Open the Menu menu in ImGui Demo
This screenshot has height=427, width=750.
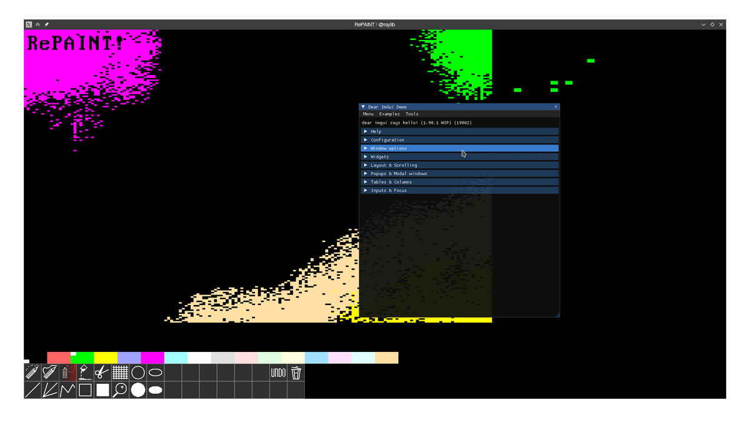368,114
